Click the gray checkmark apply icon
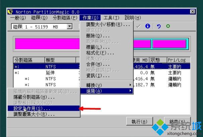 point(138,26)
